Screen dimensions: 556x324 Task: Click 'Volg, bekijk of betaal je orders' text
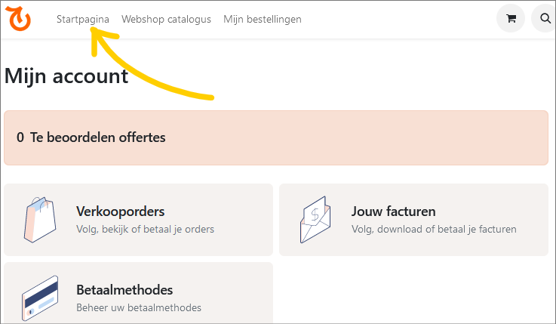(145, 229)
